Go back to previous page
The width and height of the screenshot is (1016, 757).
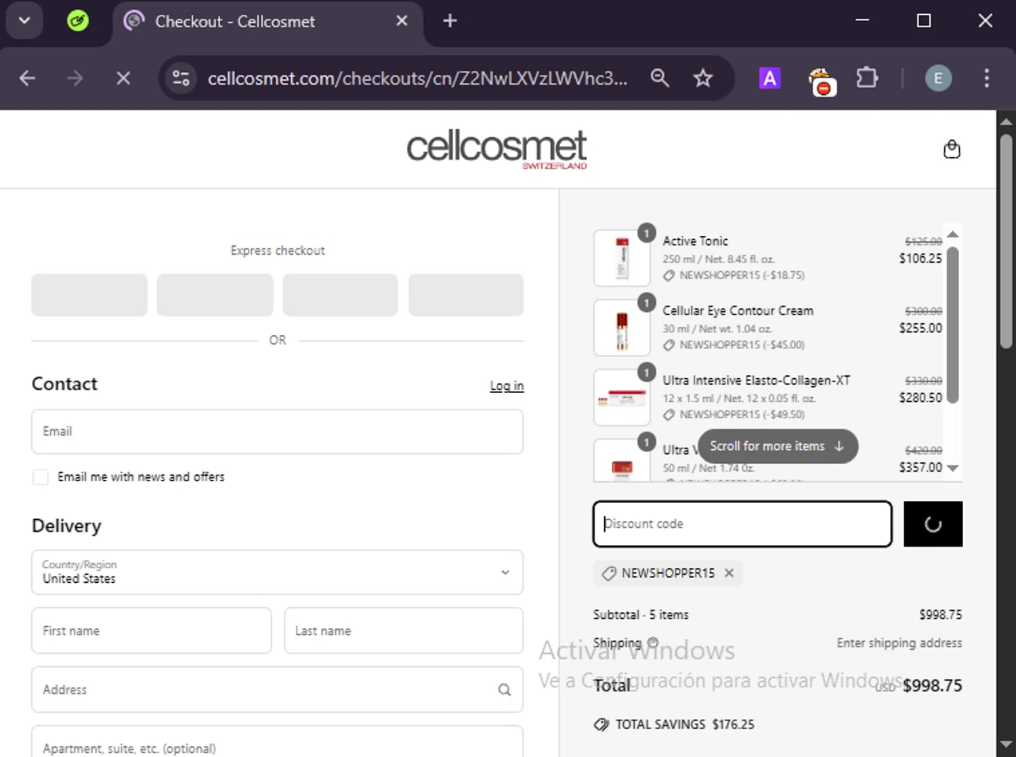coord(27,79)
